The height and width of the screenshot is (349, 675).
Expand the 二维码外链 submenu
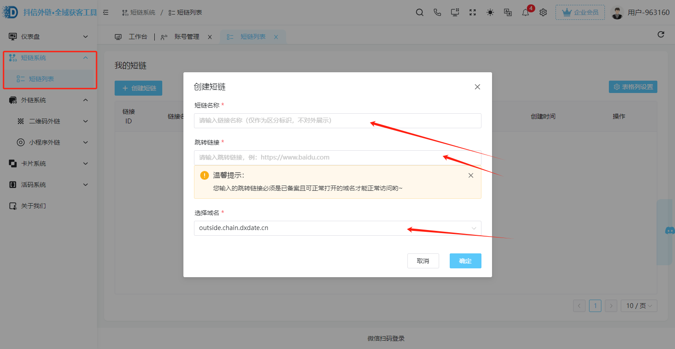coord(52,121)
